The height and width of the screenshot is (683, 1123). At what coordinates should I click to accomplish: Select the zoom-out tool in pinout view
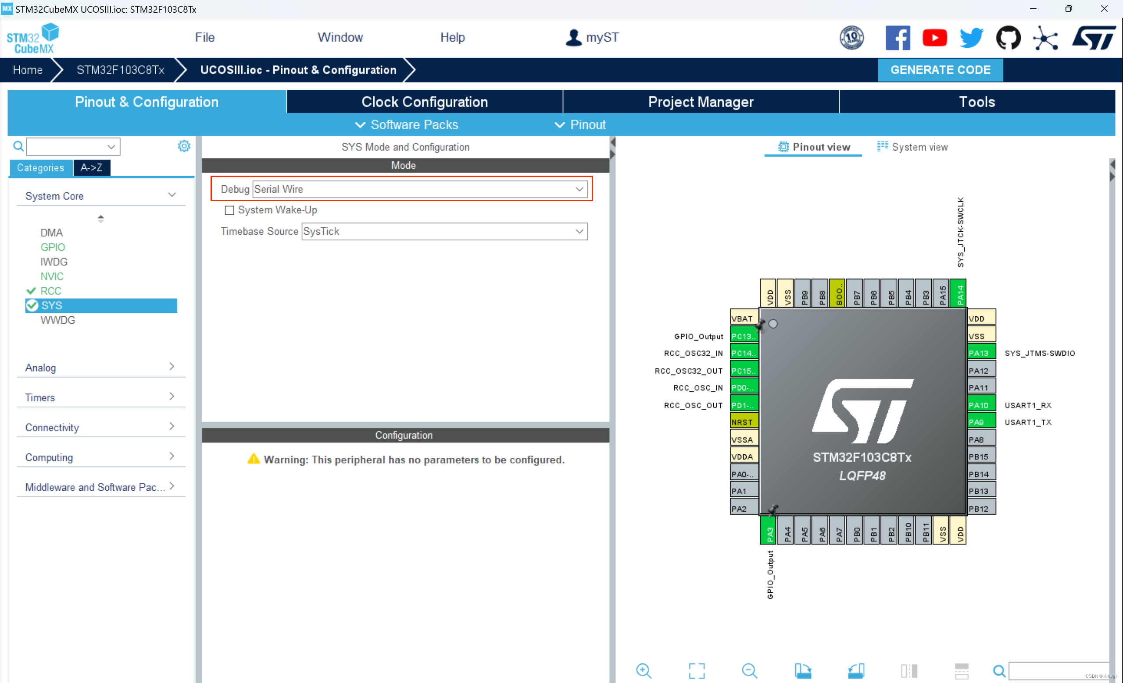(750, 671)
